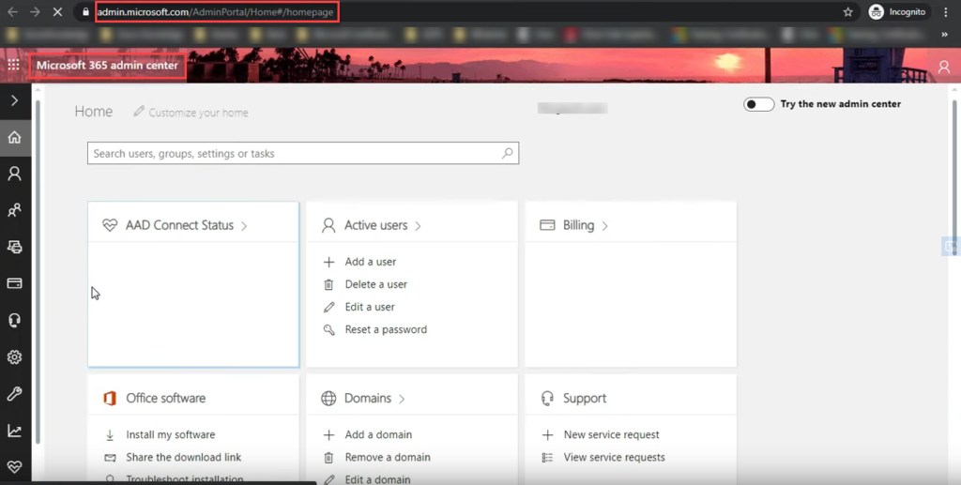Click the Microsoft 365 admin center title

pos(107,65)
